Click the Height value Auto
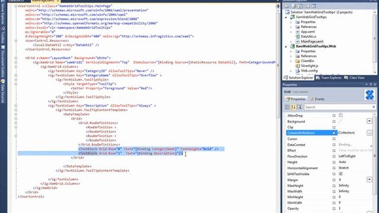The height and width of the screenshot is (213, 379). point(342,162)
